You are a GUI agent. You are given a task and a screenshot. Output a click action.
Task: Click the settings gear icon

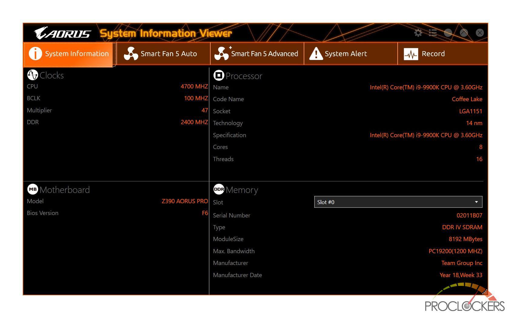tap(418, 33)
